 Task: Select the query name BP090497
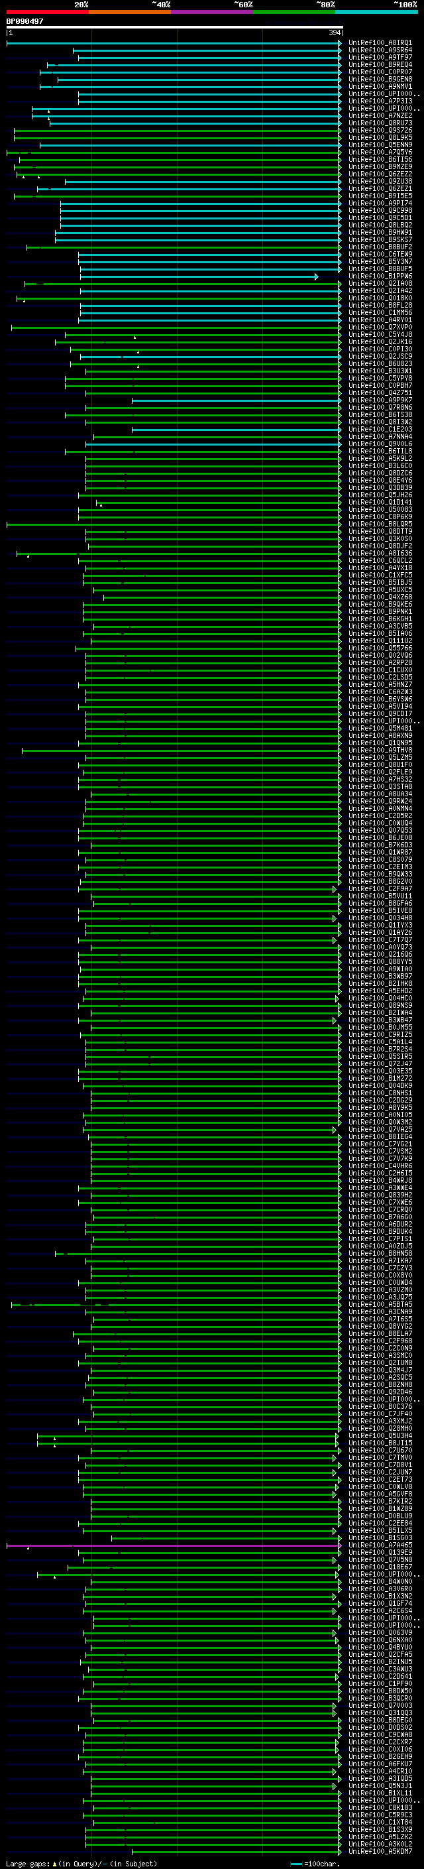(25, 21)
